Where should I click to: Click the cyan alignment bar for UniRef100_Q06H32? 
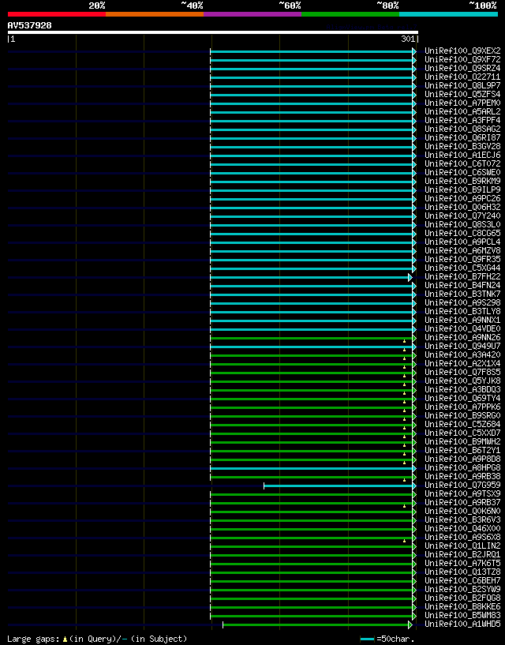tap(312, 208)
